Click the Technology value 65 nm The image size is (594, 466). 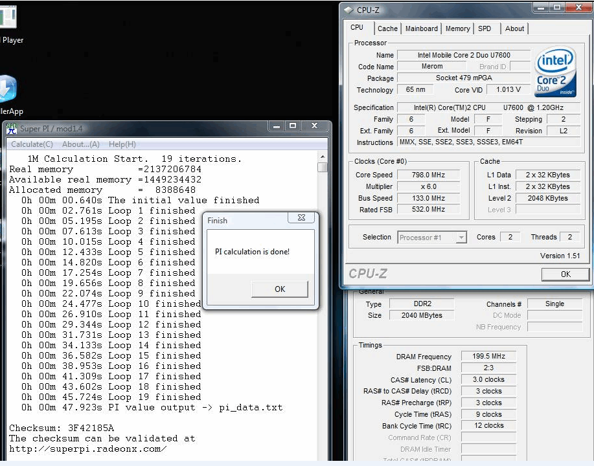[x=415, y=90]
